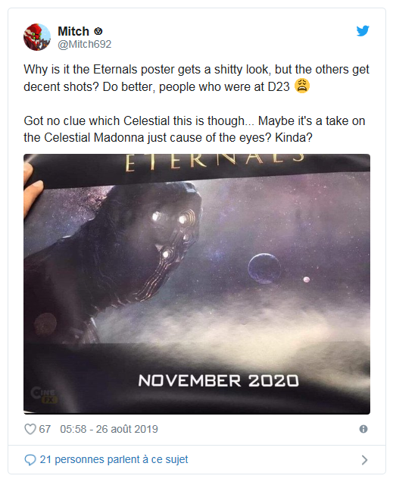Open the @Mitch692 handle link
Screen dimensions: 393x482
click(x=85, y=44)
